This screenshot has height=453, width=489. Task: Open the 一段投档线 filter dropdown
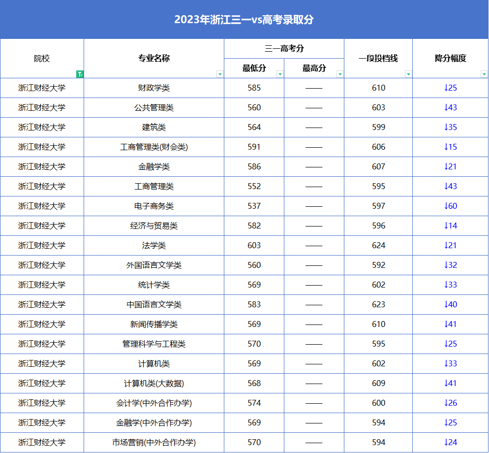tap(408, 73)
